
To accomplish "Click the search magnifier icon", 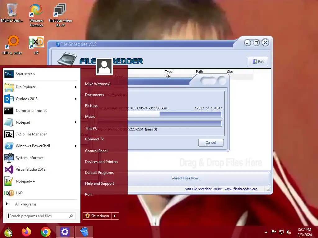I will click(71, 216).
